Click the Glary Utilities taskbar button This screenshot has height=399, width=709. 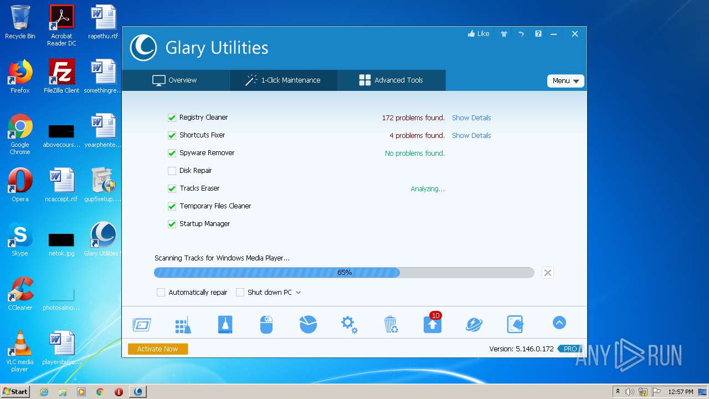coord(138,392)
